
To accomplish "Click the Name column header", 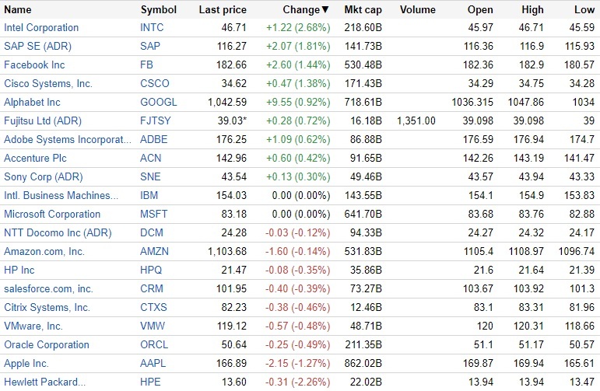I will (x=18, y=10).
